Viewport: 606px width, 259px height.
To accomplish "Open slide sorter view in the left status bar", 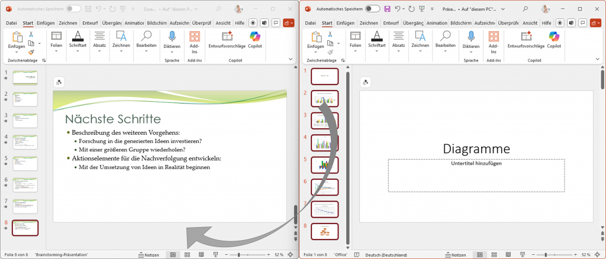I will coord(187,254).
